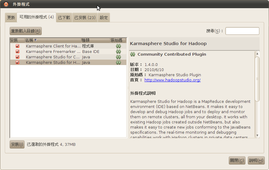
Task: Click the 外掛程式說明 heading
Action: (143, 93)
